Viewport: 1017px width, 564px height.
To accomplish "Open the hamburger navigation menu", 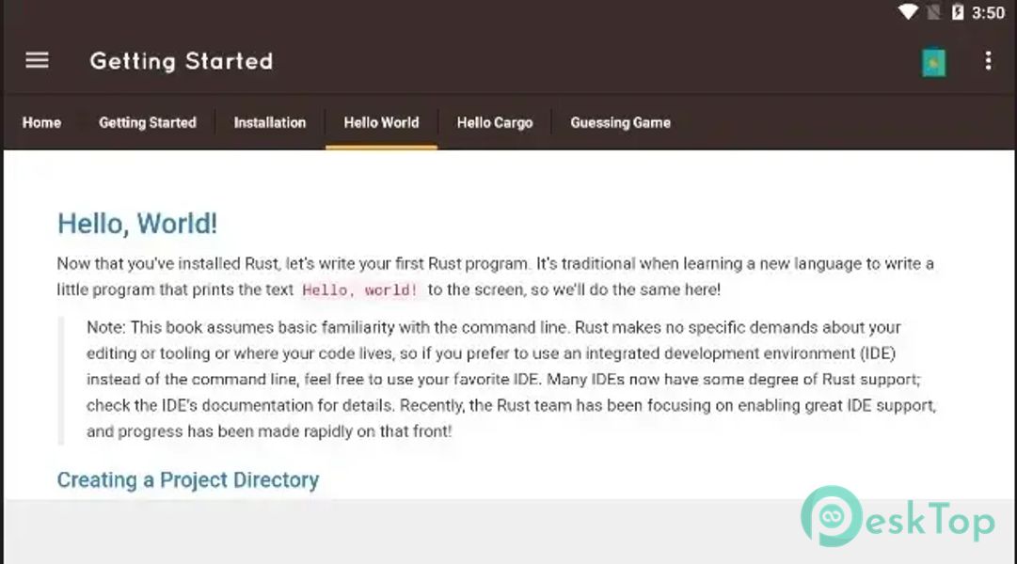I will click(x=37, y=61).
